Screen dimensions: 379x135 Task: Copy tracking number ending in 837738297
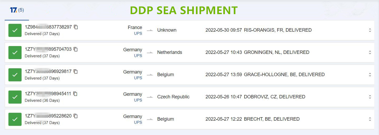76,27
